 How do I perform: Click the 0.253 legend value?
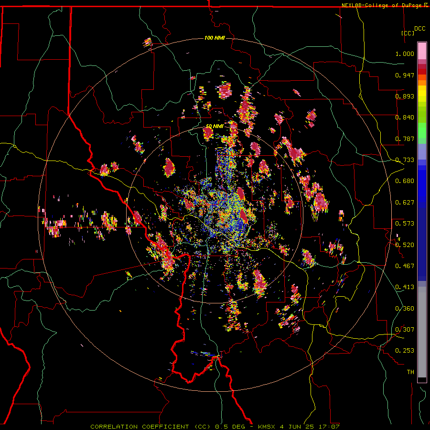[405, 351]
